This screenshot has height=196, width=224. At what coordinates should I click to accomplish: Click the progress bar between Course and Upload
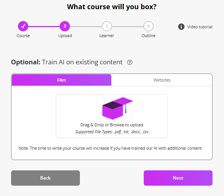44,26
